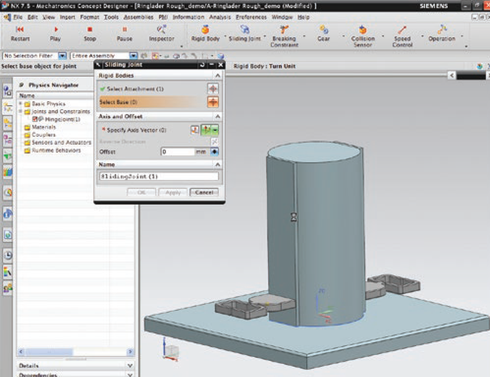Screen dimensions: 490x377
Task: Open the Preferences menu
Action: click(250, 16)
